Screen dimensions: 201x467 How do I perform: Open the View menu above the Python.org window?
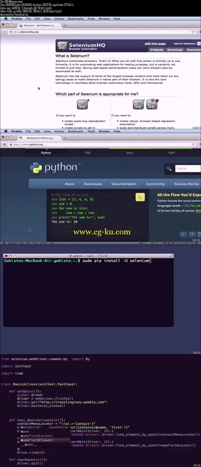(47, 131)
